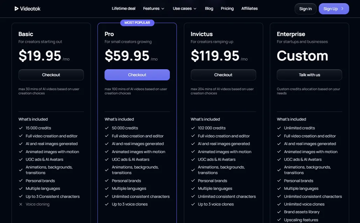Click the checkmark next to "Unlimited consistent characters" in Pro

tap(106, 196)
